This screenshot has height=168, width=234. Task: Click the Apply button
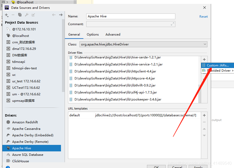tap(198, 167)
